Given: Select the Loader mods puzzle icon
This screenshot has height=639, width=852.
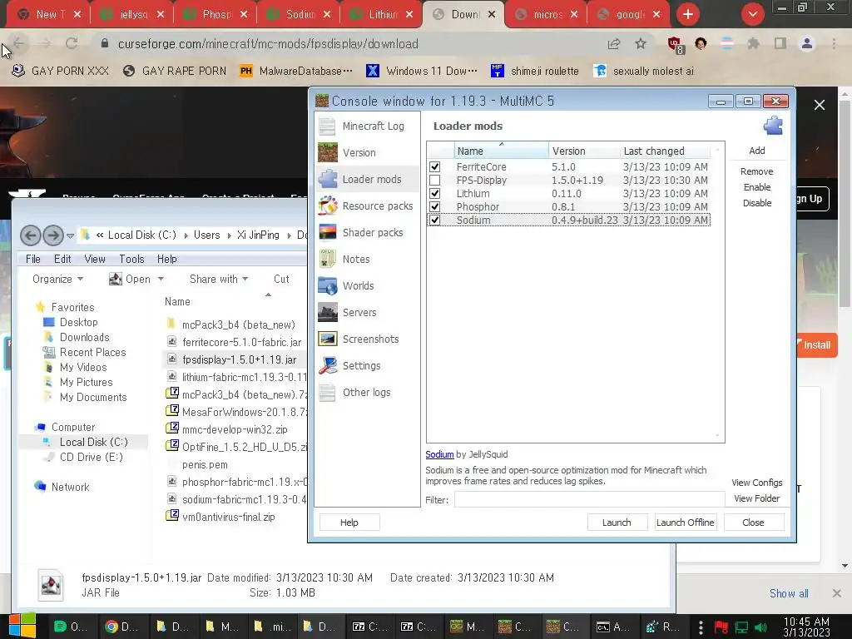Looking at the screenshot, I should coord(328,180).
